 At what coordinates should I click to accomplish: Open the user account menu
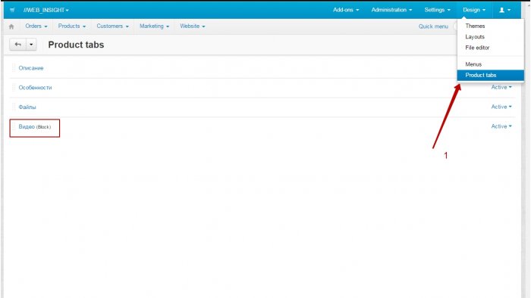(504, 10)
